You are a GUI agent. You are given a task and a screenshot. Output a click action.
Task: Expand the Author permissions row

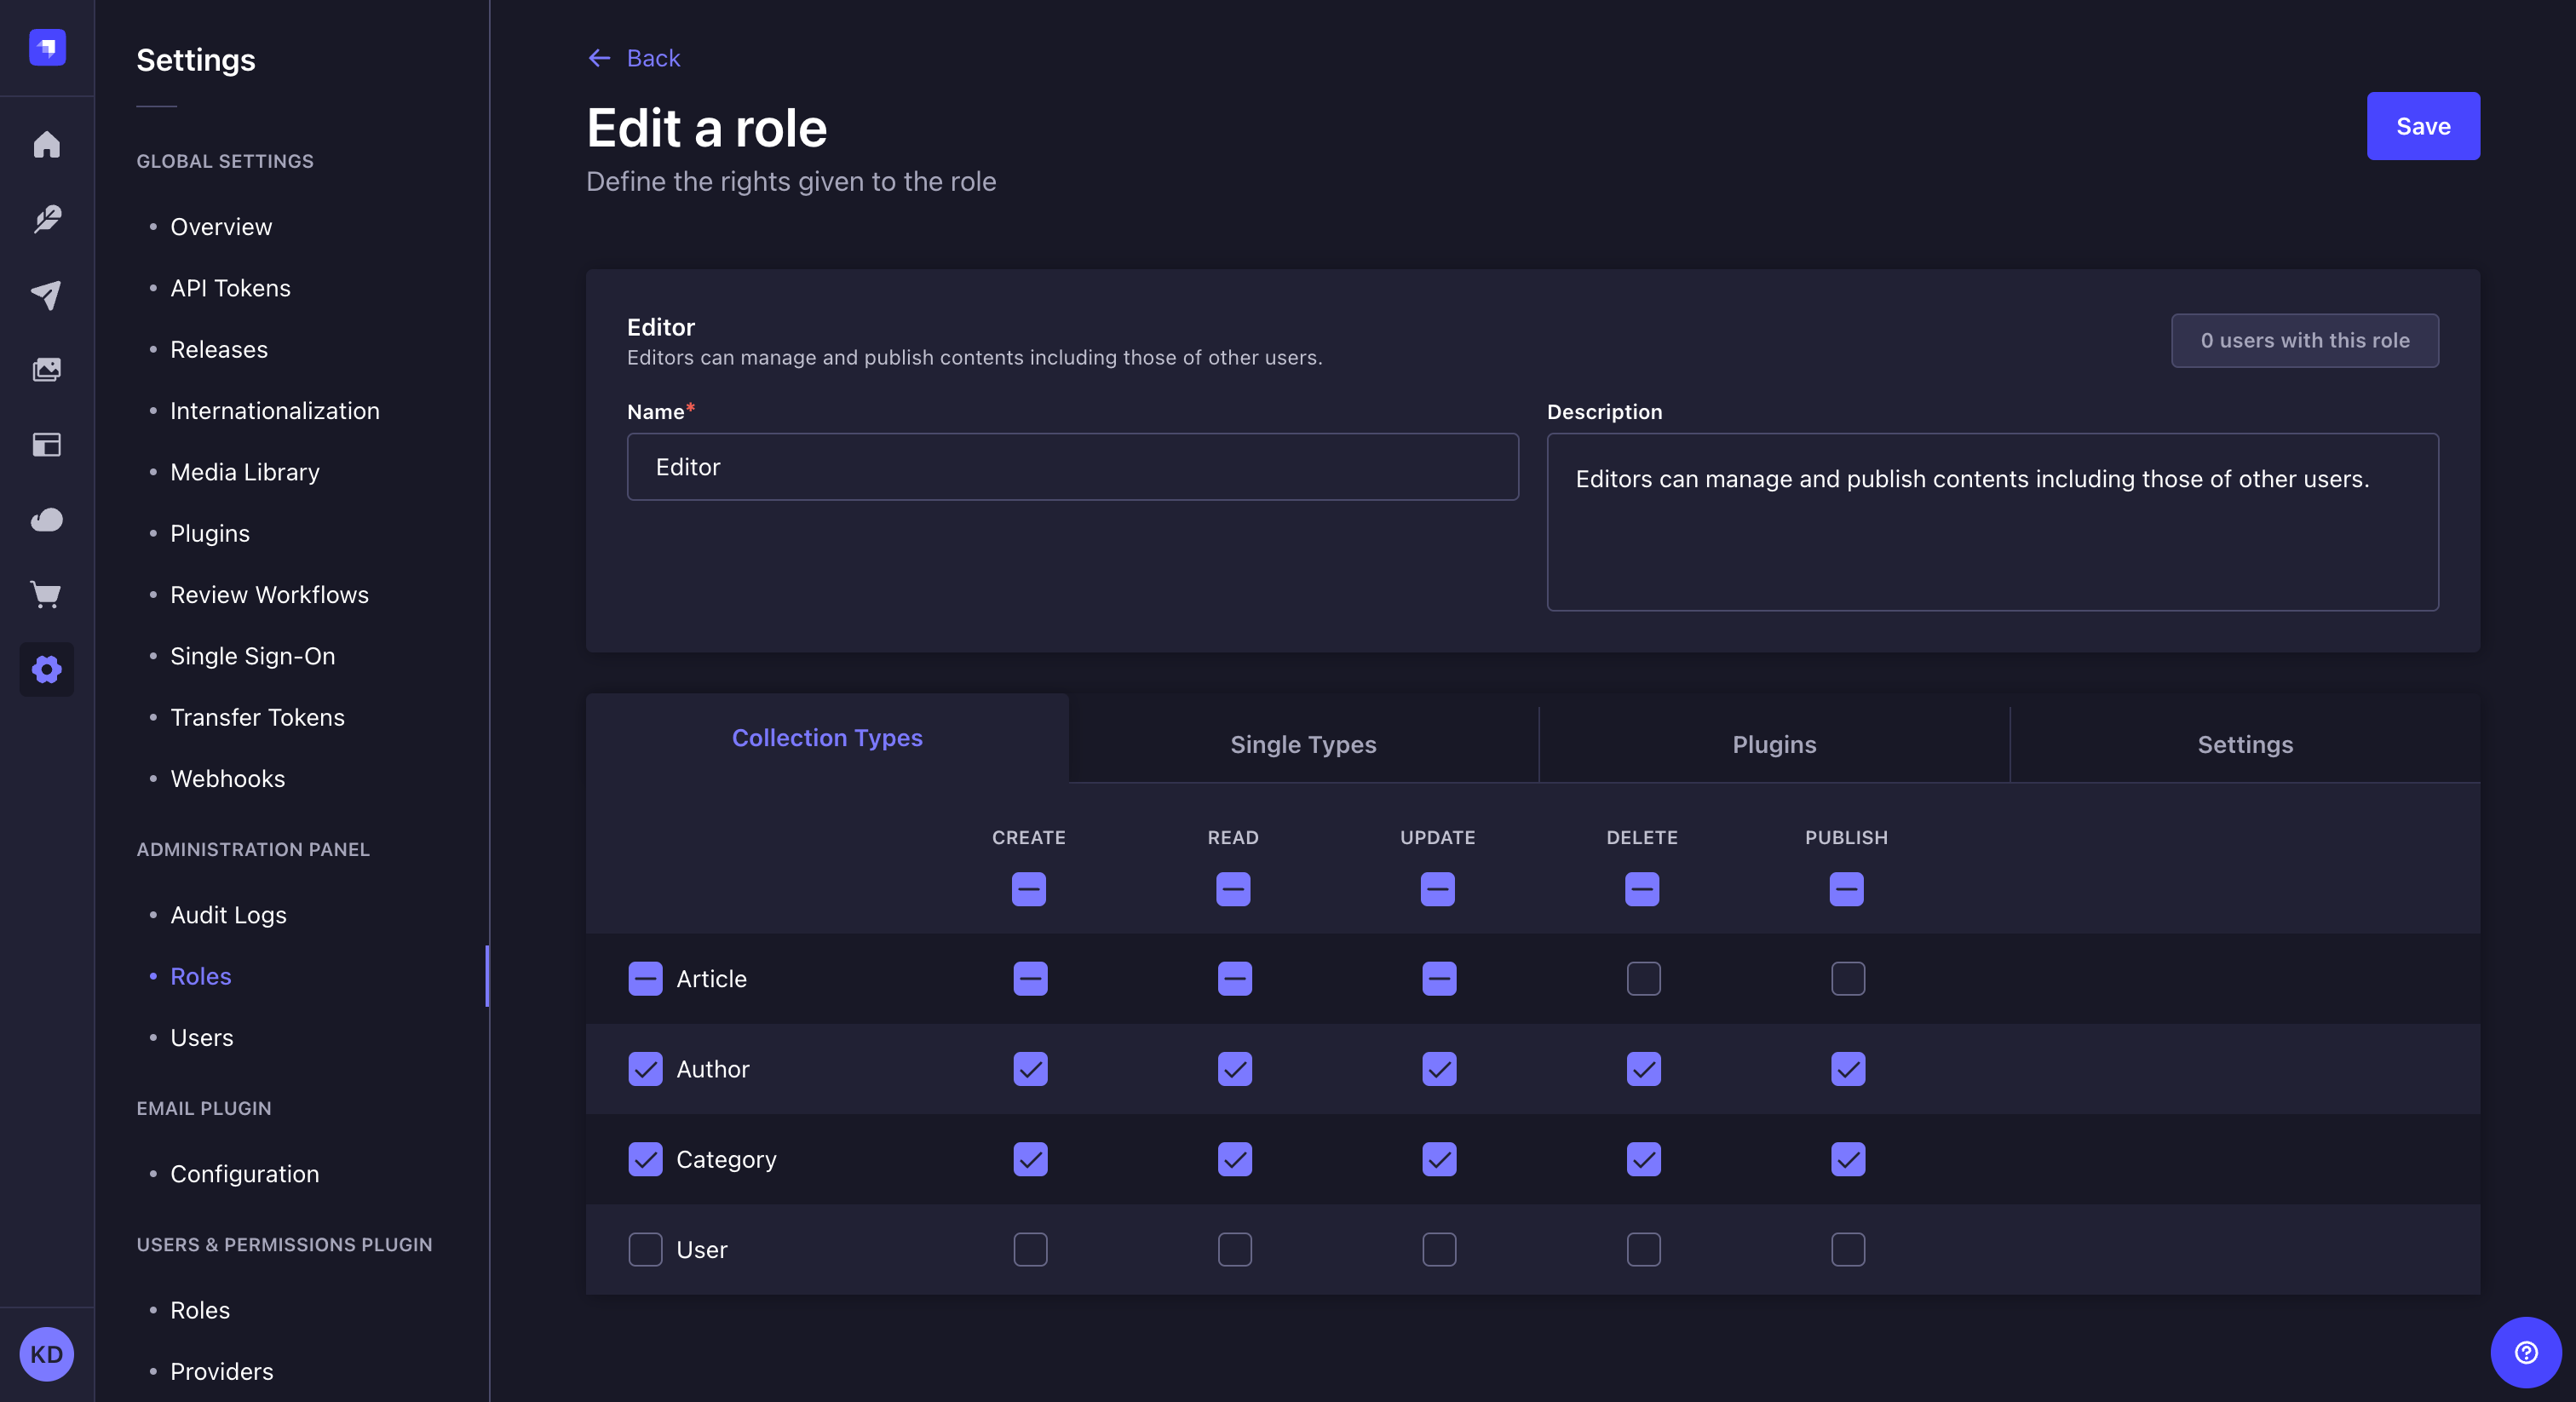pyautogui.click(x=713, y=1069)
